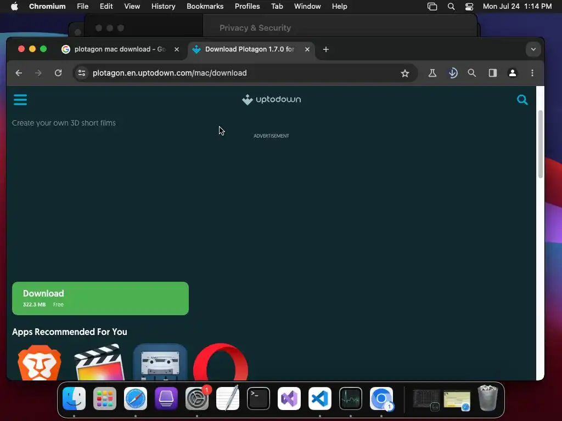Open the Brave browser recommended app
Screen dimensions: 562x421
40,362
